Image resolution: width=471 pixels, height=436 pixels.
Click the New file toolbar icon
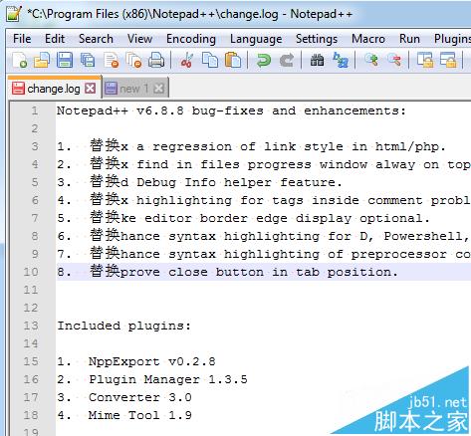(x=20, y=61)
